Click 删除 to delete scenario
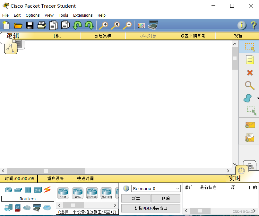 [166, 198]
